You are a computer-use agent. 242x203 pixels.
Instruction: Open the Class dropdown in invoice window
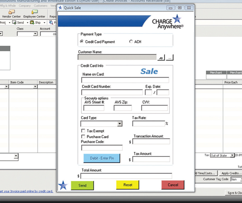coord(35,34)
